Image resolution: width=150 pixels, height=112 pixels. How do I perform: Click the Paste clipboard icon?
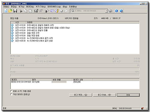(30, 11)
